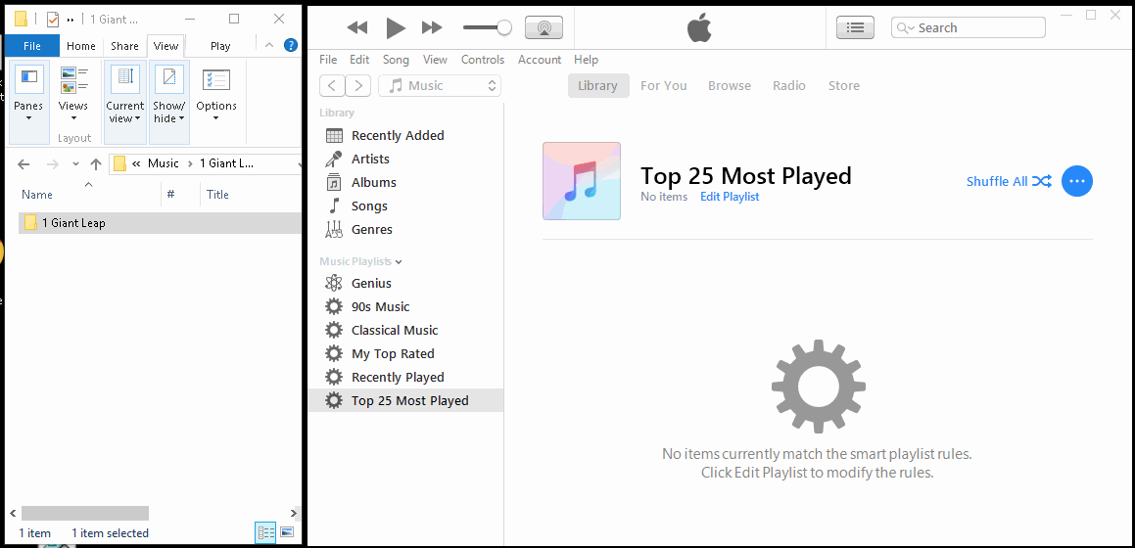
Task: Open Explorer help icon
Action: tap(290, 45)
